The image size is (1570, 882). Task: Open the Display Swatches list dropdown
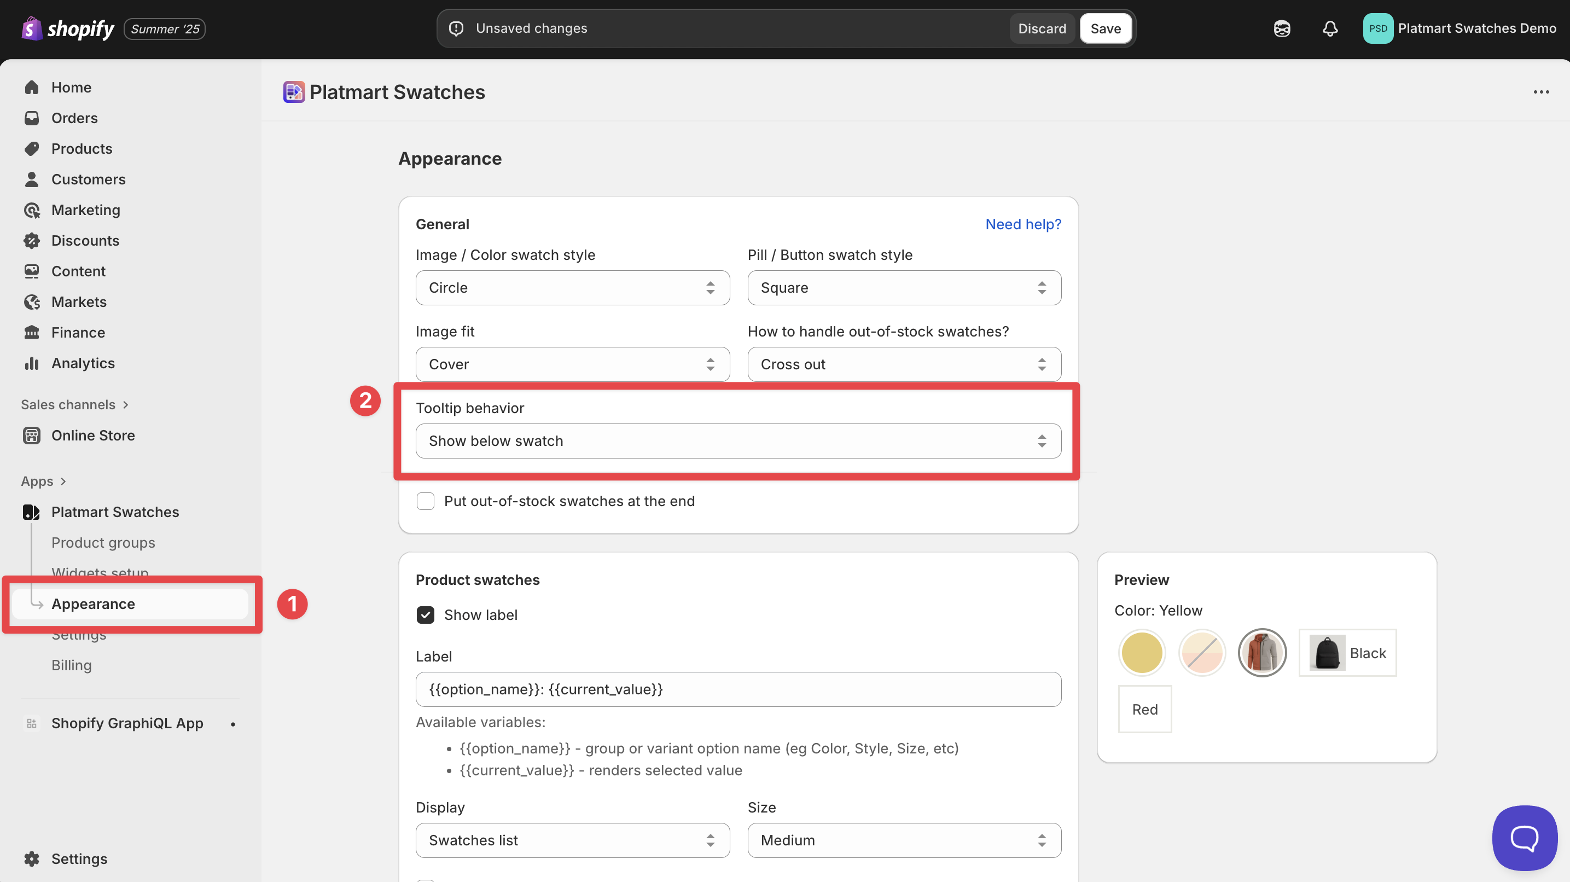(572, 840)
